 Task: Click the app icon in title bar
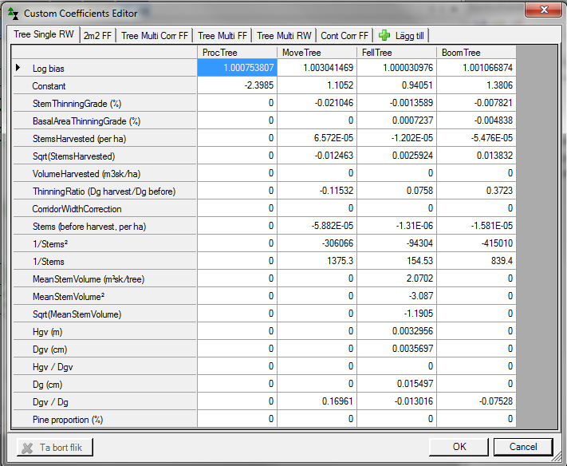pos(14,13)
